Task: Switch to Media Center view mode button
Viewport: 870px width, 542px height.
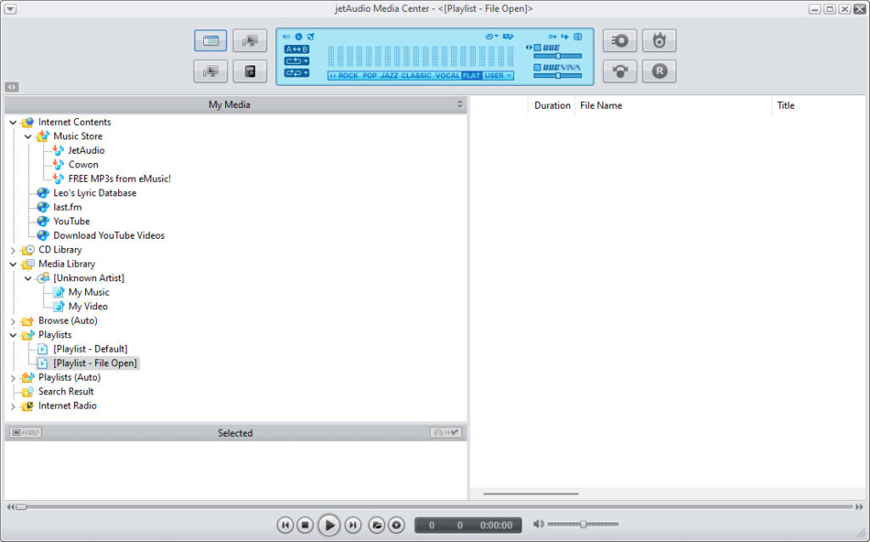Action: [211, 41]
